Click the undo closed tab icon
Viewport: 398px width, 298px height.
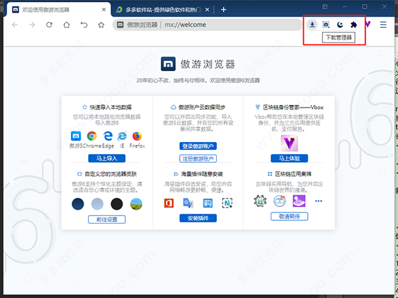click(84, 25)
